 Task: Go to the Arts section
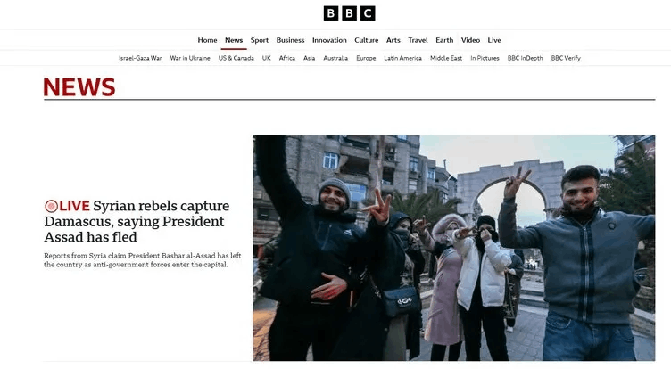coord(393,40)
